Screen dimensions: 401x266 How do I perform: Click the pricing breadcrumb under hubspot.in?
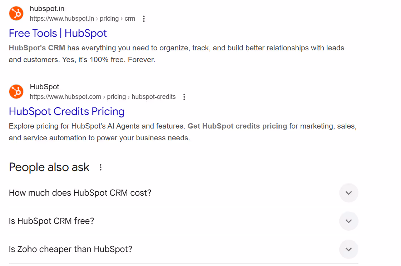click(109, 19)
